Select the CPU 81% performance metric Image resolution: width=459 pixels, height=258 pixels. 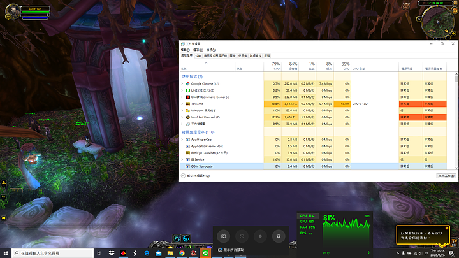click(x=307, y=215)
